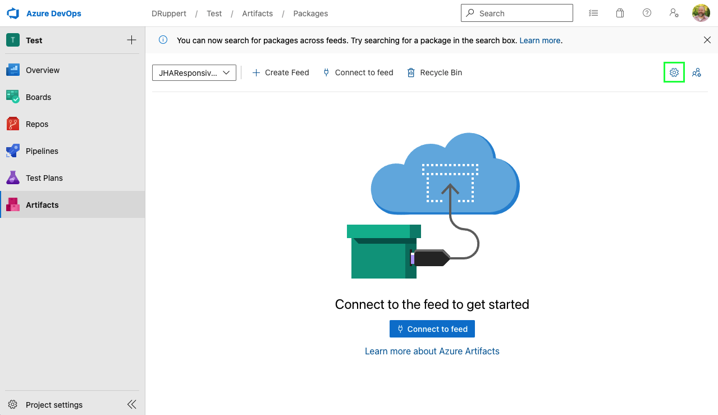
Task: Collapse the sidebar navigation
Action: tap(132, 404)
